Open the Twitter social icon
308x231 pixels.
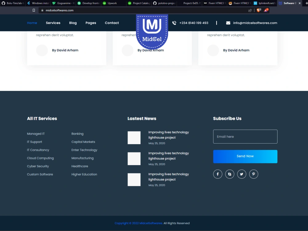(241, 174)
